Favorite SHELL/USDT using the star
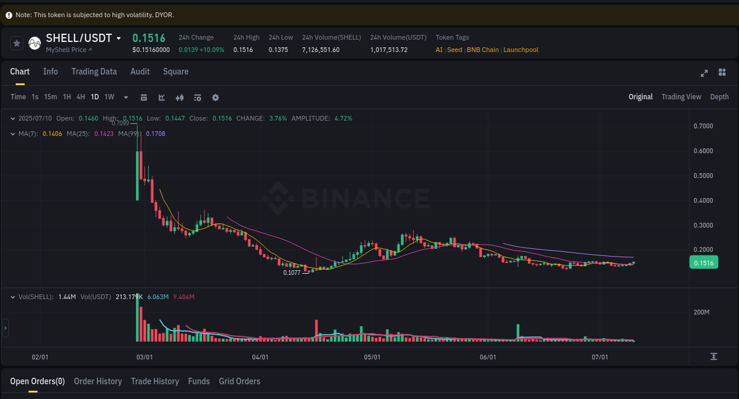This screenshot has height=399, width=739. (17, 43)
